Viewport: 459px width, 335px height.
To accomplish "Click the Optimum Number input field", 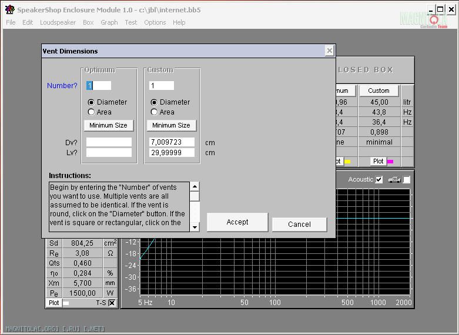I will click(99, 85).
